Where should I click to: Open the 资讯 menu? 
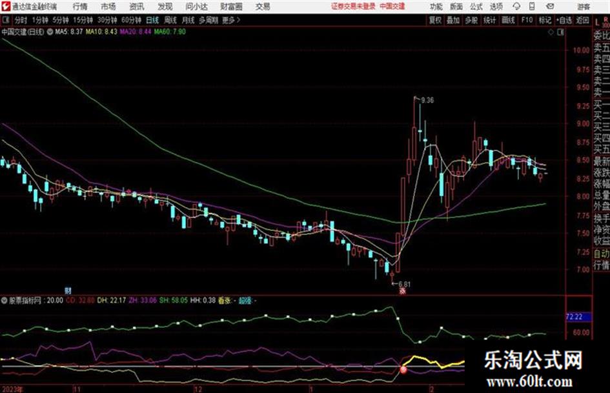(x=137, y=6)
